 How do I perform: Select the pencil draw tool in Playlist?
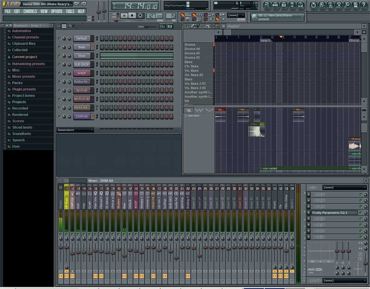point(192,26)
